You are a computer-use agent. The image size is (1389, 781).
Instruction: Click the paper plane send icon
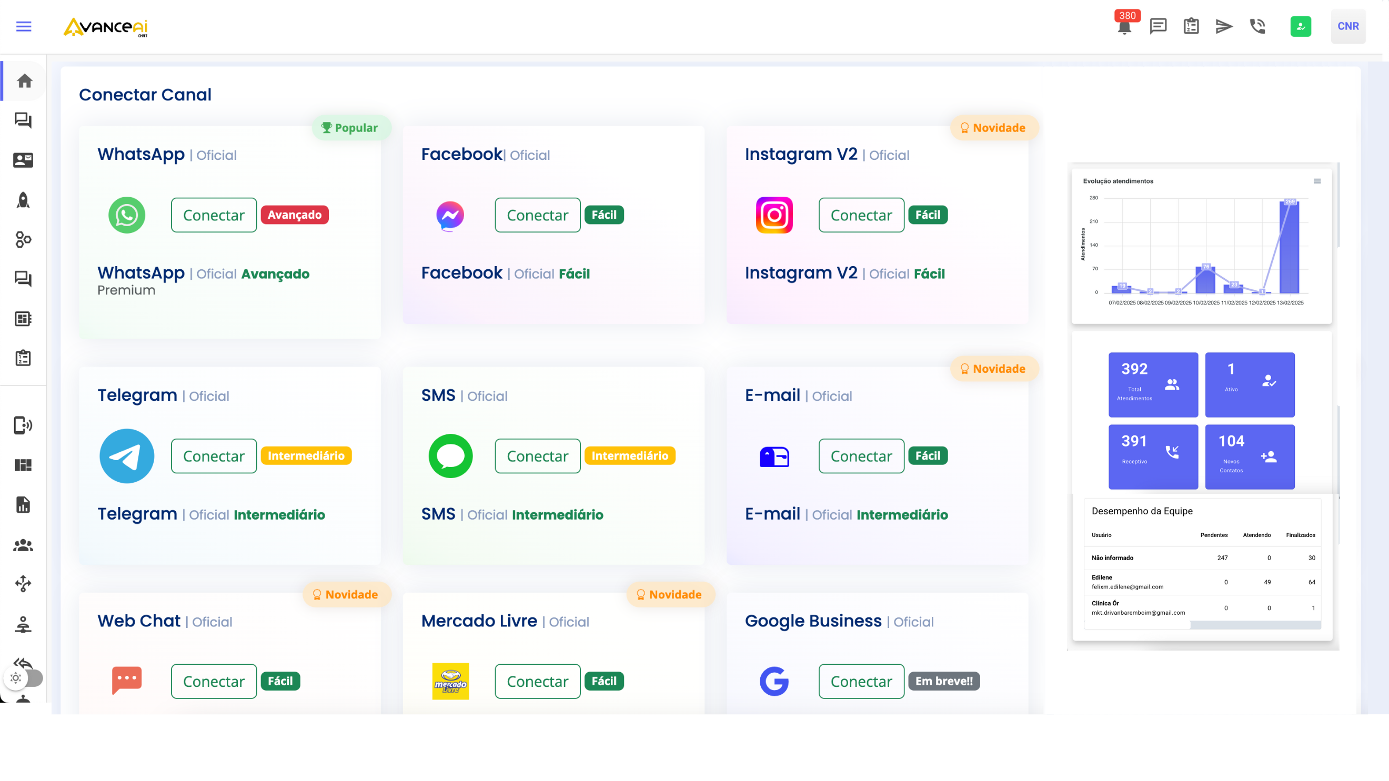pyautogui.click(x=1224, y=26)
